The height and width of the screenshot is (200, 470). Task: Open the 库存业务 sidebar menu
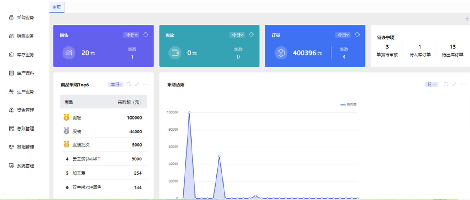click(x=25, y=55)
